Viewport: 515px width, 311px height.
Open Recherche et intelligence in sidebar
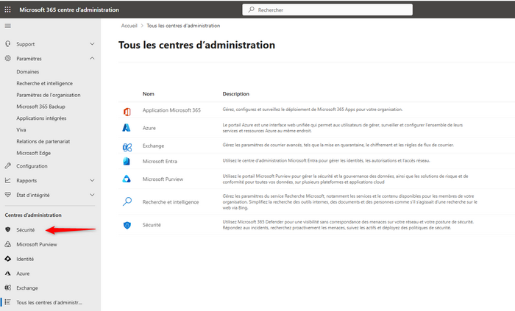tap(45, 83)
